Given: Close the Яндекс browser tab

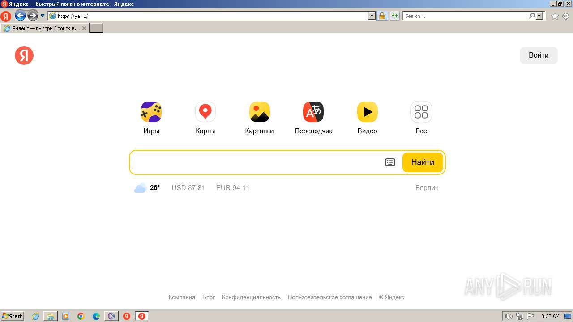Looking at the screenshot, I should pos(84,28).
